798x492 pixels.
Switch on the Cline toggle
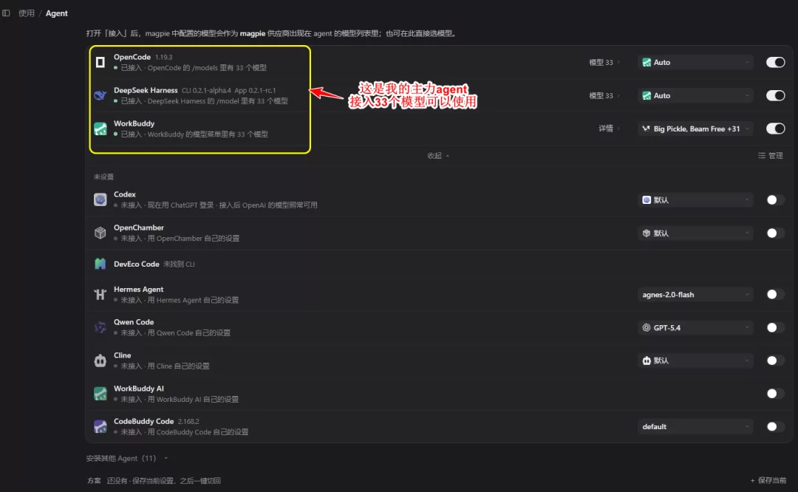click(x=775, y=361)
